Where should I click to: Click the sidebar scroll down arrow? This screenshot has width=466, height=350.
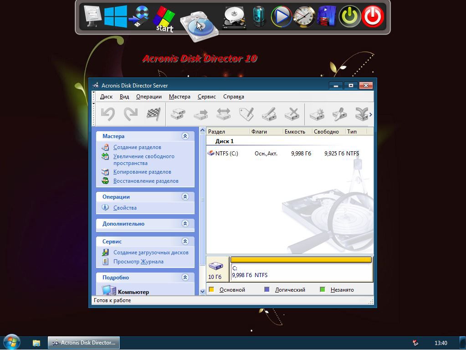coord(202,292)
